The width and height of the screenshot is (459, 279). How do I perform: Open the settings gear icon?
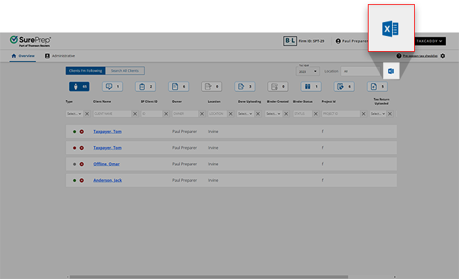tap(442, 55)
